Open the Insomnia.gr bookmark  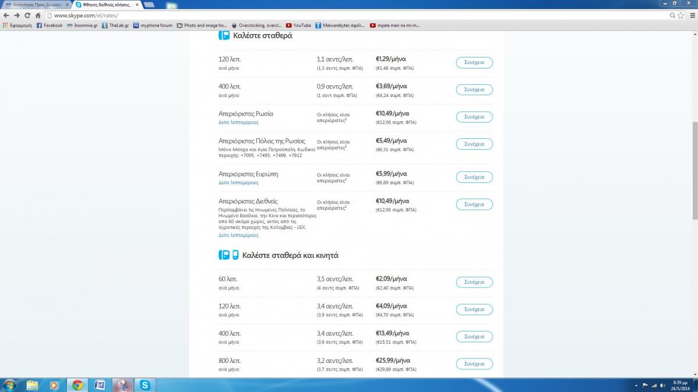pos(82,26)
